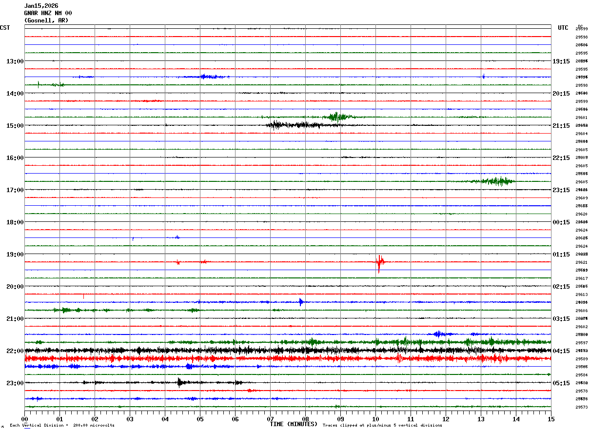The image size is (590, 432).
Task: Select minute 13 on the time axis
Action: coord(481,419)
